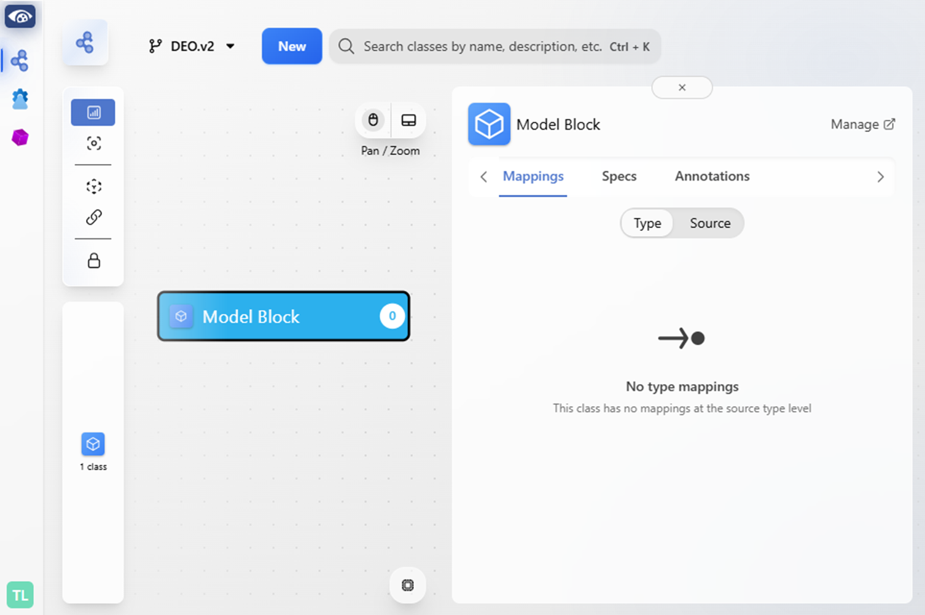This screenshot has height=615, width=925.
Task: Switch to the Specs tab
Action: tap(619, 176)
